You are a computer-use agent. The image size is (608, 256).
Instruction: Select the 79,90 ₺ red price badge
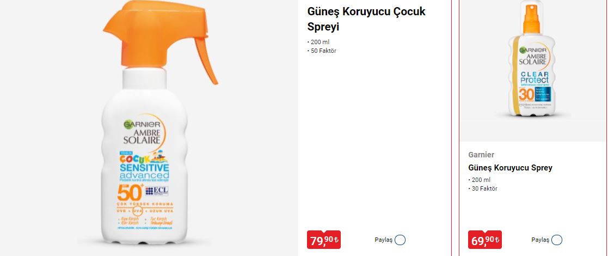point(324,240)
